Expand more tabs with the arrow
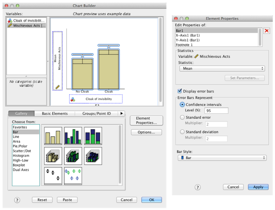 pyautogui.click(x=122, y=114)
